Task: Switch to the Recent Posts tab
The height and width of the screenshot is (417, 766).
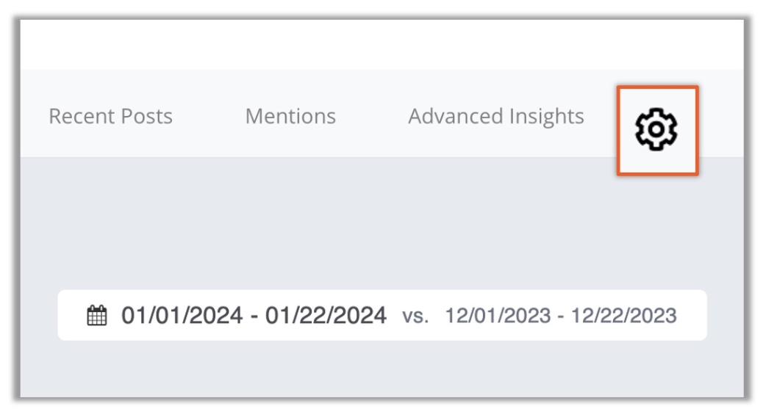Action: (110, 117)
